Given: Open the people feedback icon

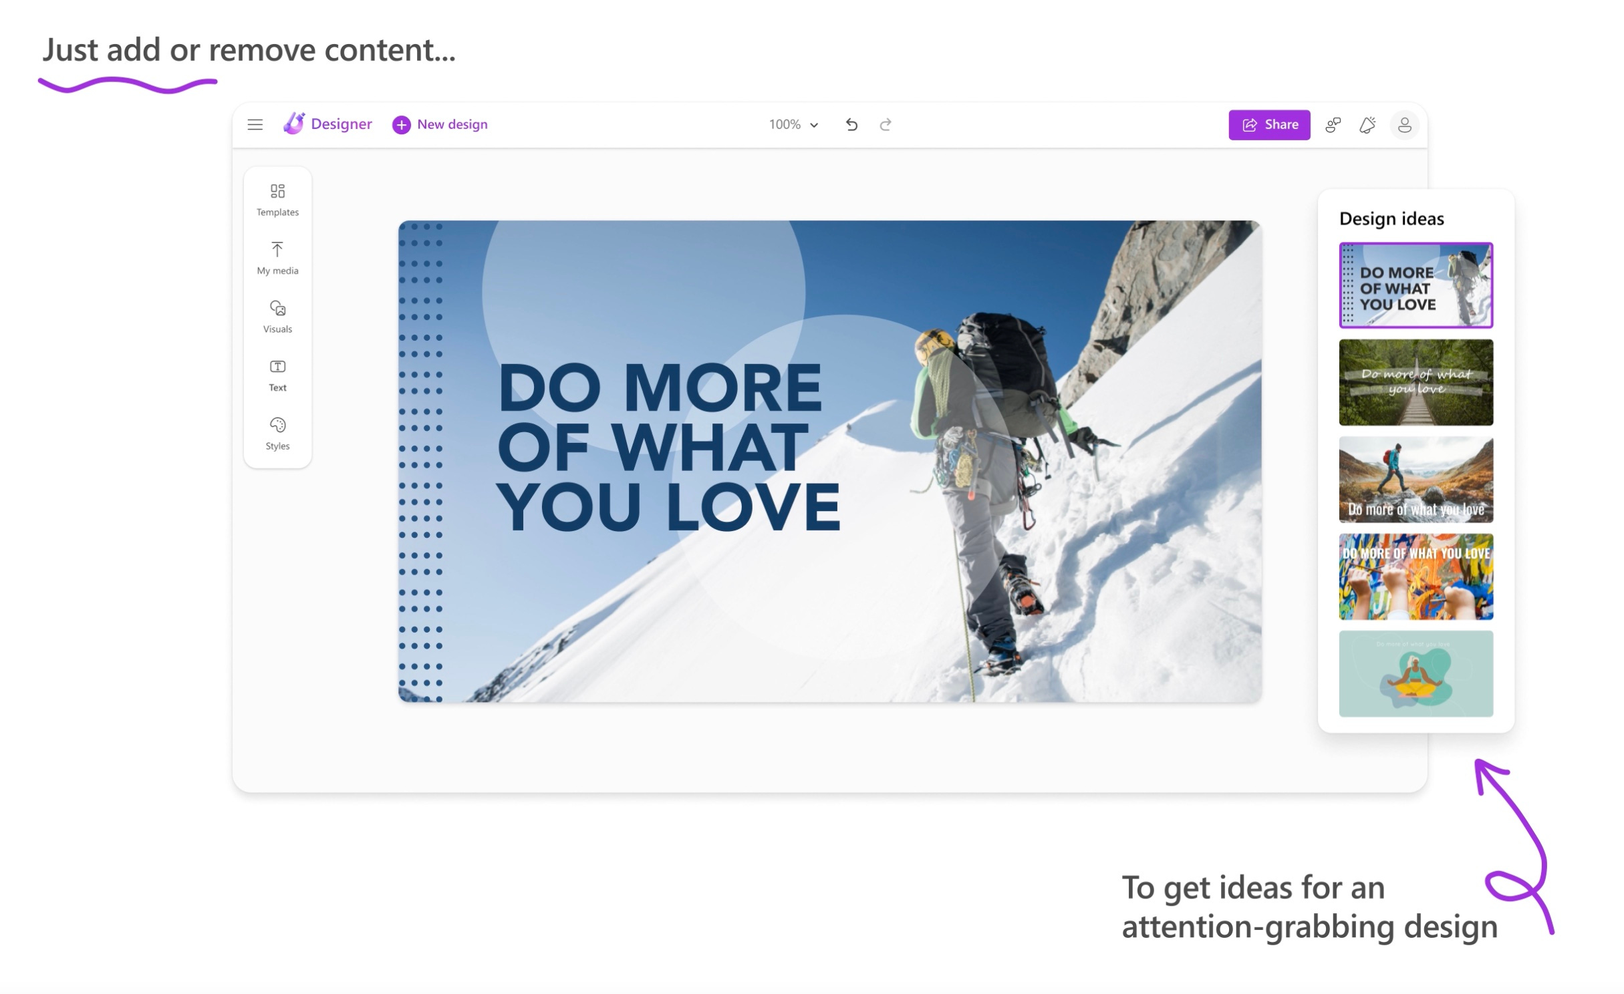Looking at the screenshot, I should coord(1333,125).
